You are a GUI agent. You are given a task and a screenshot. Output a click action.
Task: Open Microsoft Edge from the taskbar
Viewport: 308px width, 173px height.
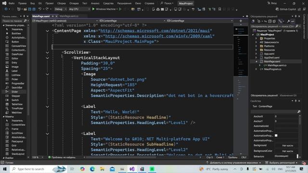(92, 169)
